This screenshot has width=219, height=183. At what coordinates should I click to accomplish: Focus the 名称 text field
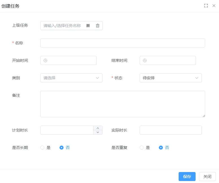click(x=122, y=43)
